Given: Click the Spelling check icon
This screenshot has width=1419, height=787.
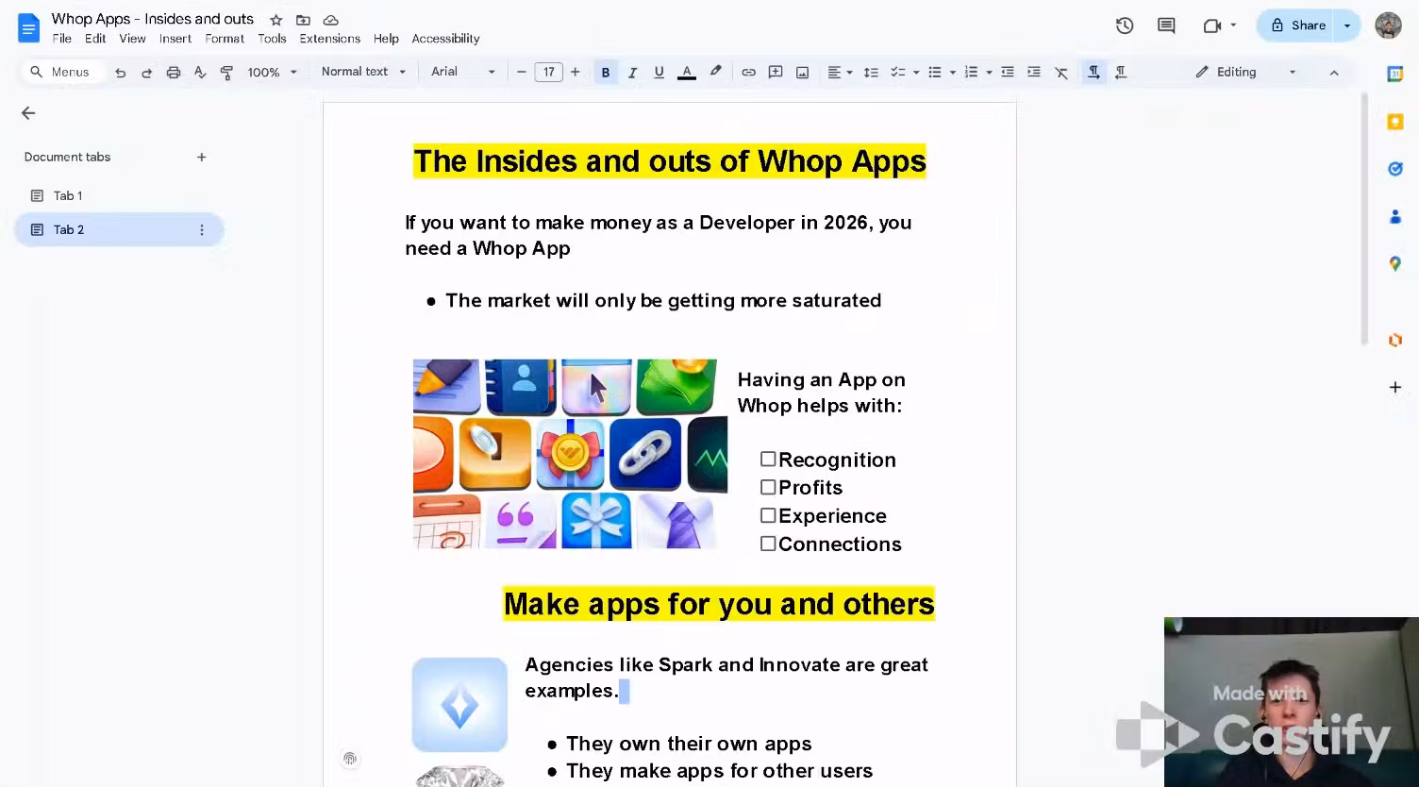Looking at the screenshot, I should tap(200, 72).
